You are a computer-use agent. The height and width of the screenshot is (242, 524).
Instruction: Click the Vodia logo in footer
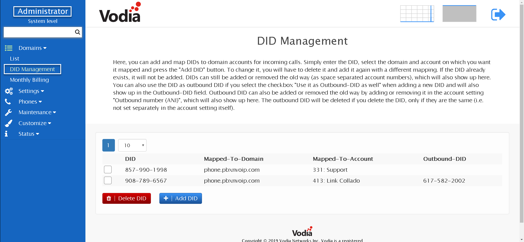302,231
